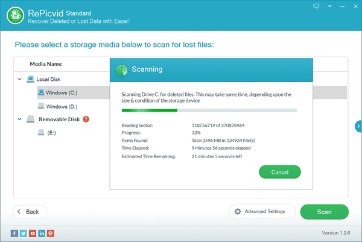Viewport: 362px width, 242px height.
Task: Click the Windows (D:) drive icon
Action: coord(41,106)
